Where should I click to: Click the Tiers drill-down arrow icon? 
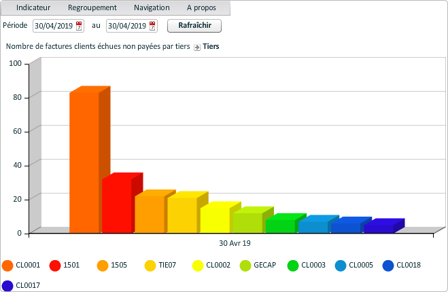click(x=197, y=47)
